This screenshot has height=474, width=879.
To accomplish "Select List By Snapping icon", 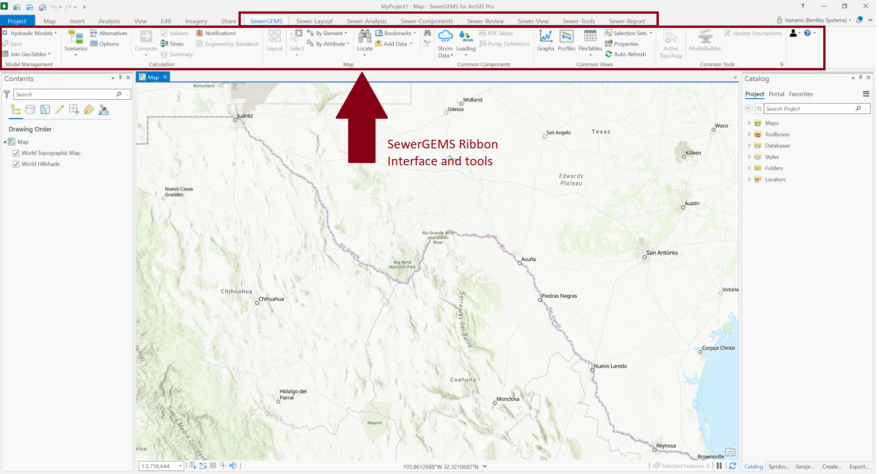I will tap(74, 110).
